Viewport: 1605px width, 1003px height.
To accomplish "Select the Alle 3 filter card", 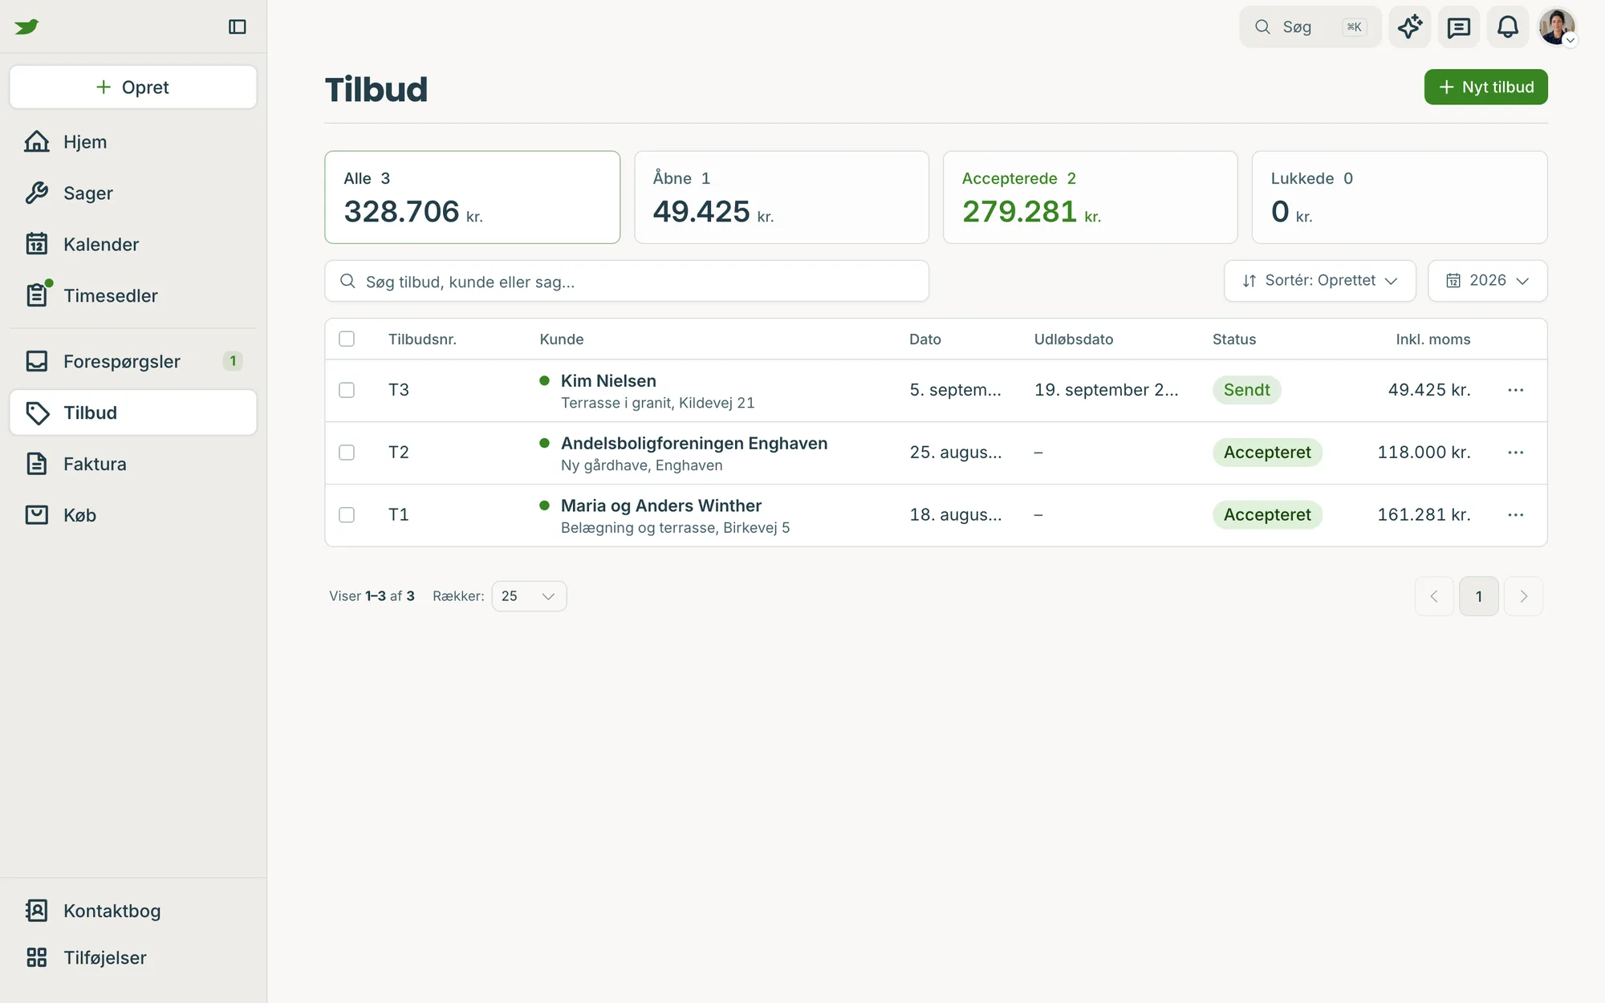I will coord(473,197).
